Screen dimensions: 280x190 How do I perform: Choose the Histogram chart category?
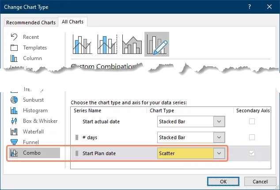pos(35,110)
